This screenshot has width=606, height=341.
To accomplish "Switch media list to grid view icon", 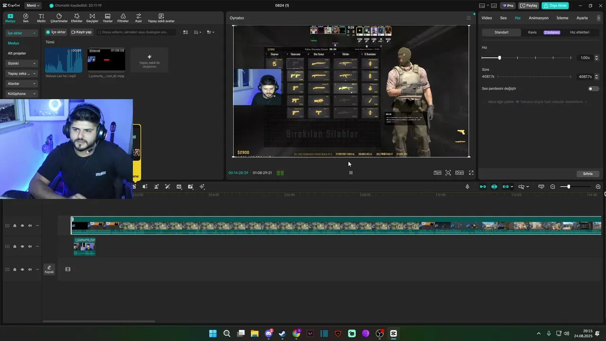I will 186,32.
